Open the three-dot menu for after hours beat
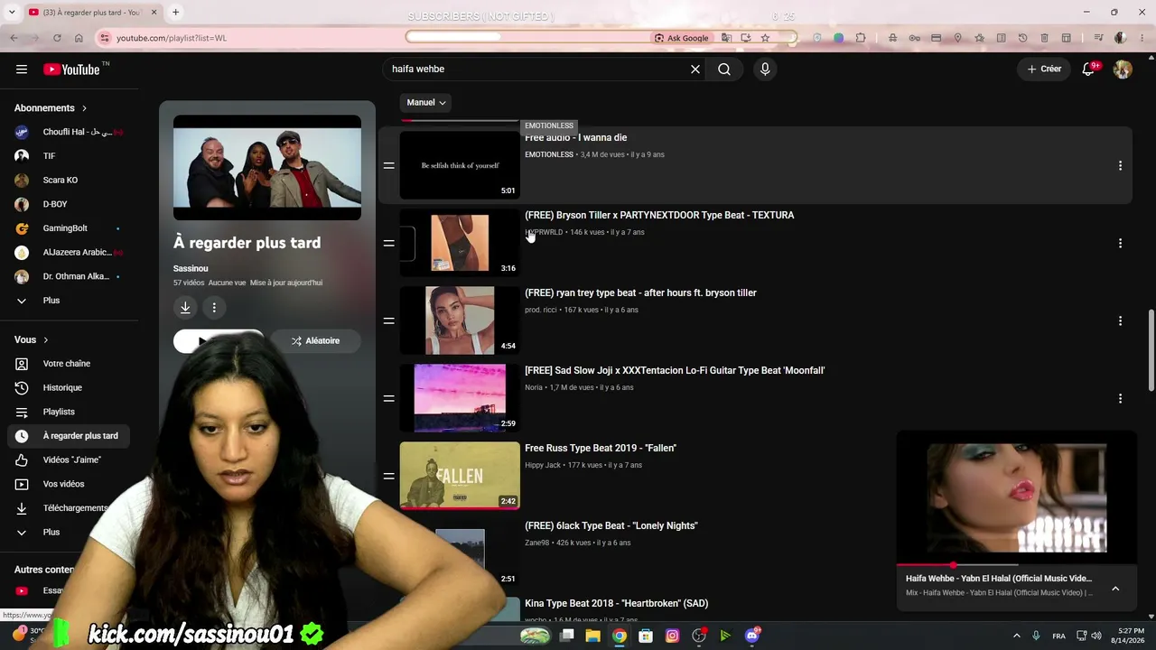This screenshot has width=1156, height=650. 1120,321
